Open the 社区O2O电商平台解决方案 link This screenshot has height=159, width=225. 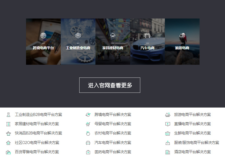(37, 143)
